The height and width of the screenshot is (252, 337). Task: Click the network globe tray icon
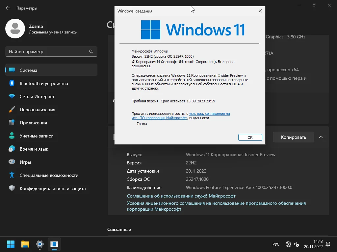click(288, 244)
